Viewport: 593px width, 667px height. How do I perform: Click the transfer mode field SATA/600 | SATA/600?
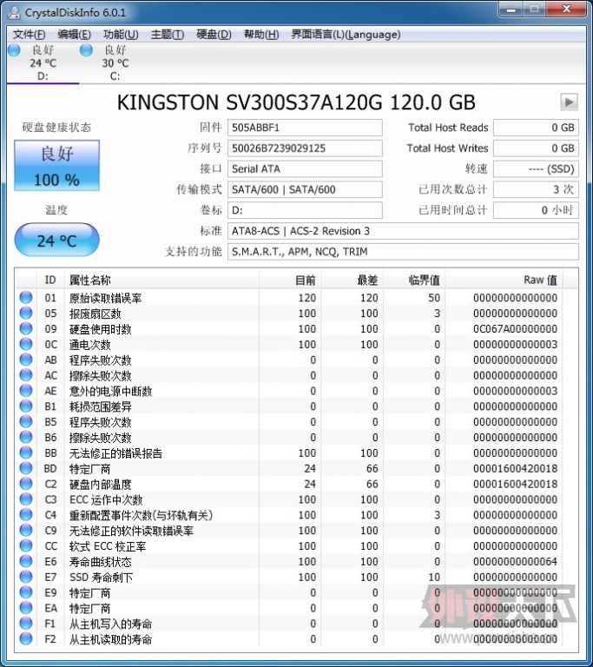click(x=305, y=189)
